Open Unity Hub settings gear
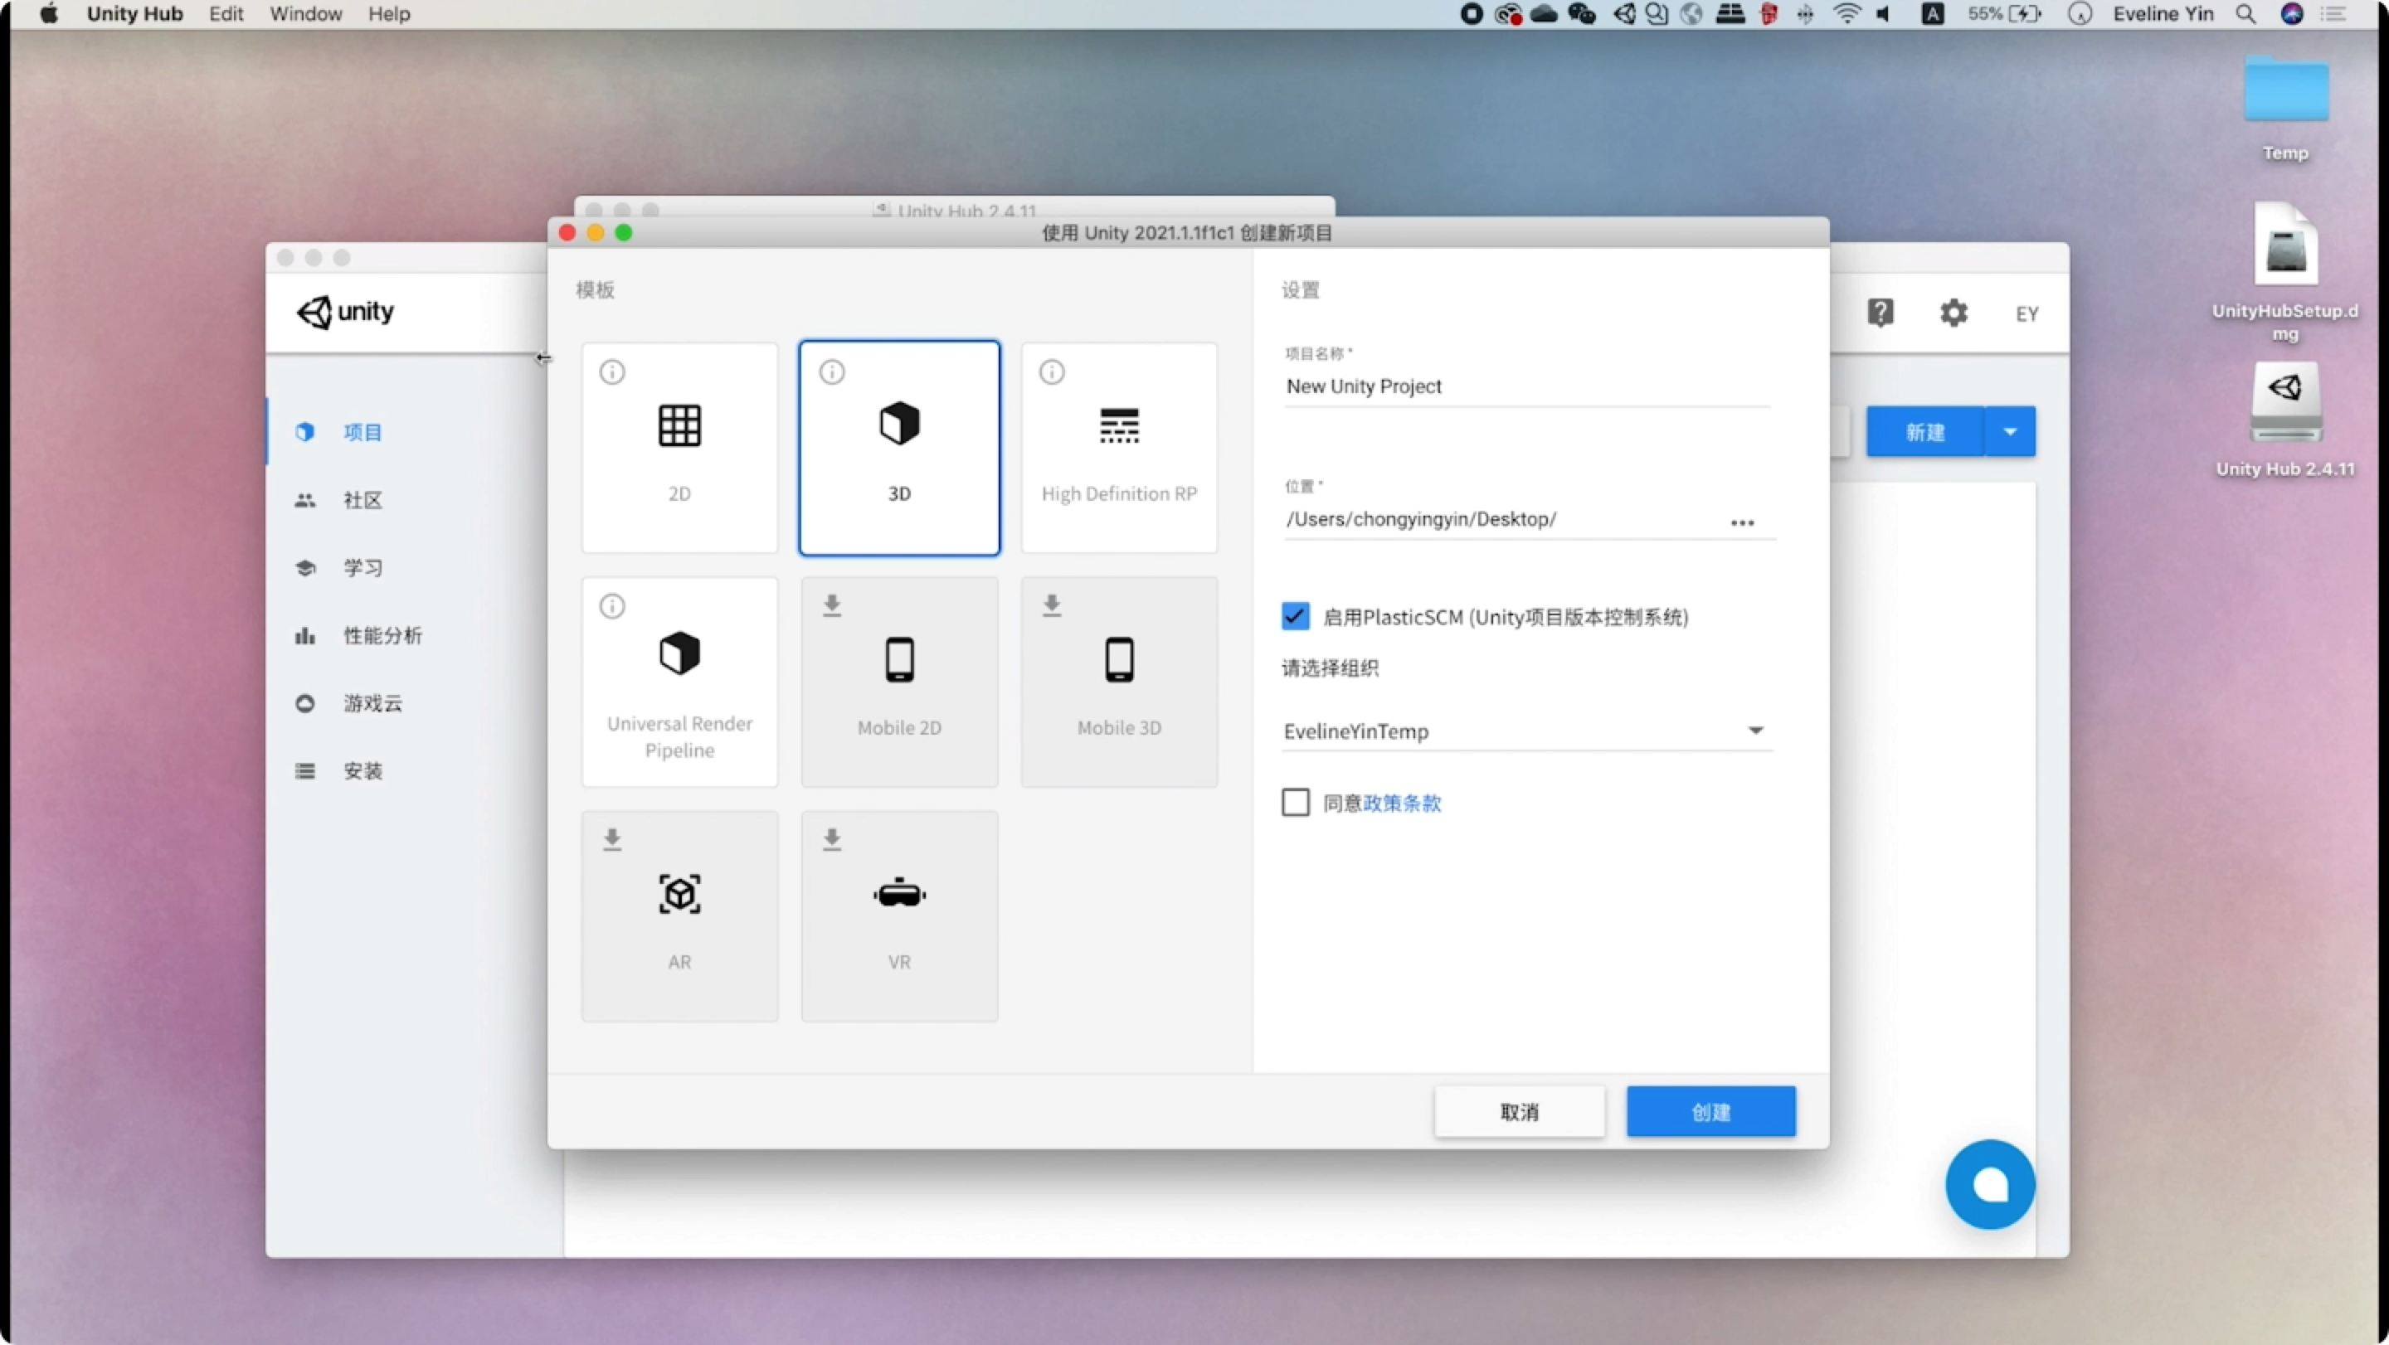 [1954, 313]
